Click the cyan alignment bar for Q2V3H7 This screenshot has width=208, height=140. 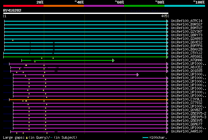(85, 32)
